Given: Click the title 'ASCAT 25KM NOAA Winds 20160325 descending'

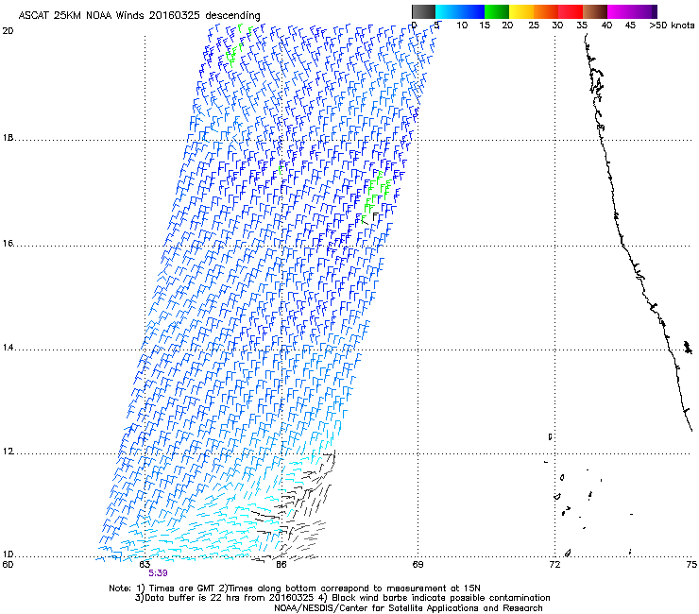Looking at the screenshot, I should coord(139,15).
